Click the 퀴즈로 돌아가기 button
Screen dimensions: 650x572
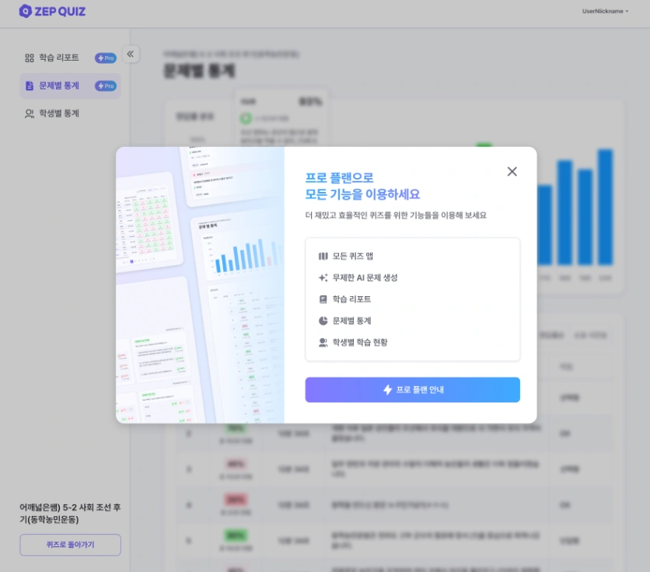pos(70,545)
